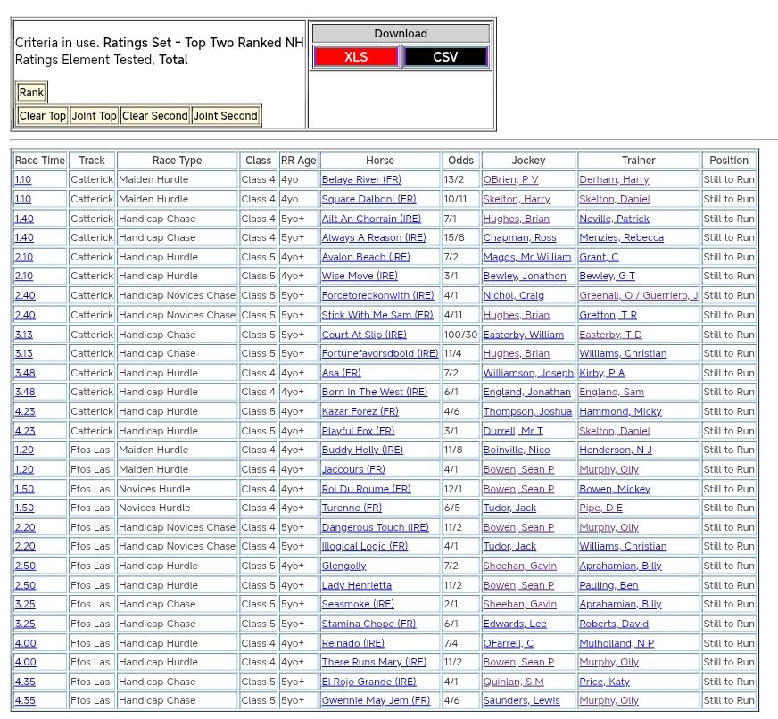View jockey Sheehan, Gavin for Glengolly

519,566
